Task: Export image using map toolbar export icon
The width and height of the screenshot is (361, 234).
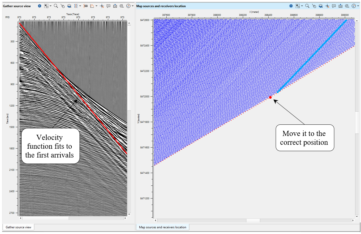Action: coord(341,6)
